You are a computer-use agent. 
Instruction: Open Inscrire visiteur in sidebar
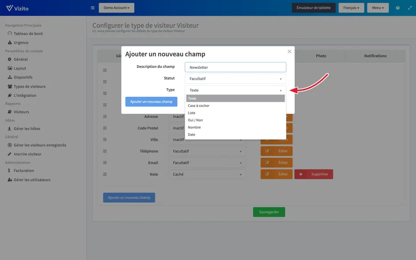pos(28,154)
